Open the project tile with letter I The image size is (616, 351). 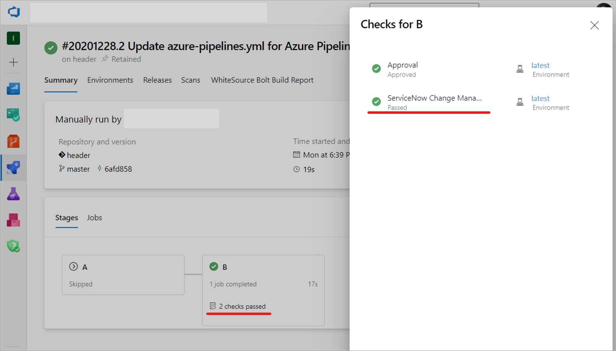[13, 38]
